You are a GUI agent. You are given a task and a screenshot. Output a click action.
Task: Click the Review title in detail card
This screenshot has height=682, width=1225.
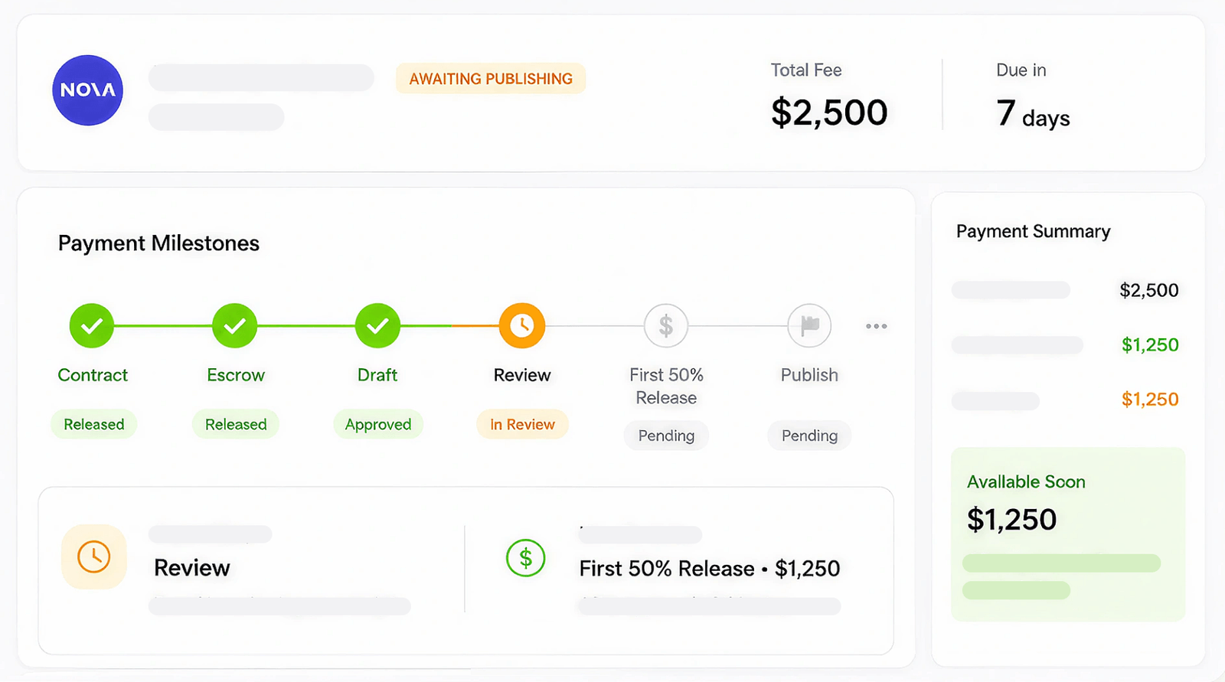[x=191, y=568]
